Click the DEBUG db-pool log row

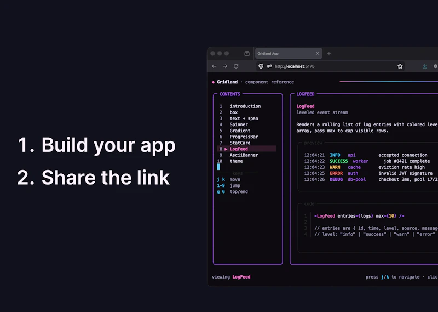pos(371,179)
